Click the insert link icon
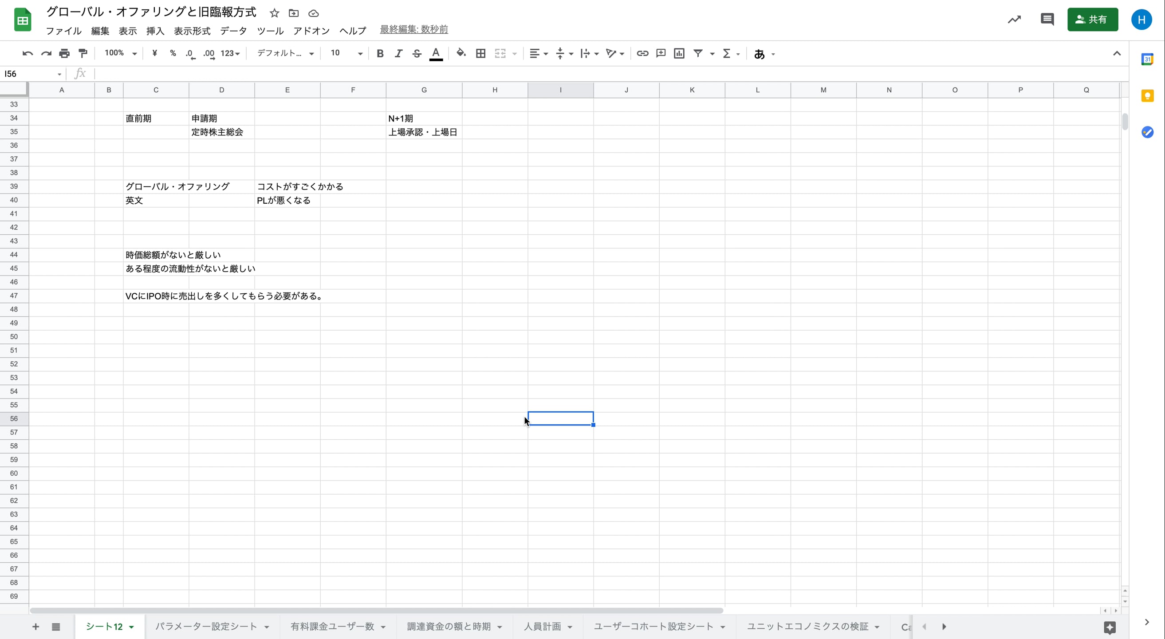The image size is (1165, 639). point(642,53)
